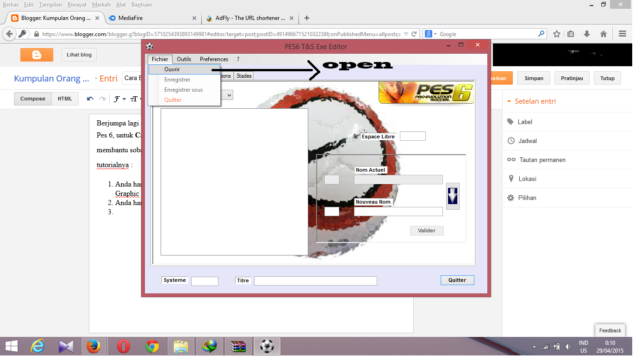Open the Fichier menu in PES6 Editor
The image size is (635, 361).
(x=160, y=59)
